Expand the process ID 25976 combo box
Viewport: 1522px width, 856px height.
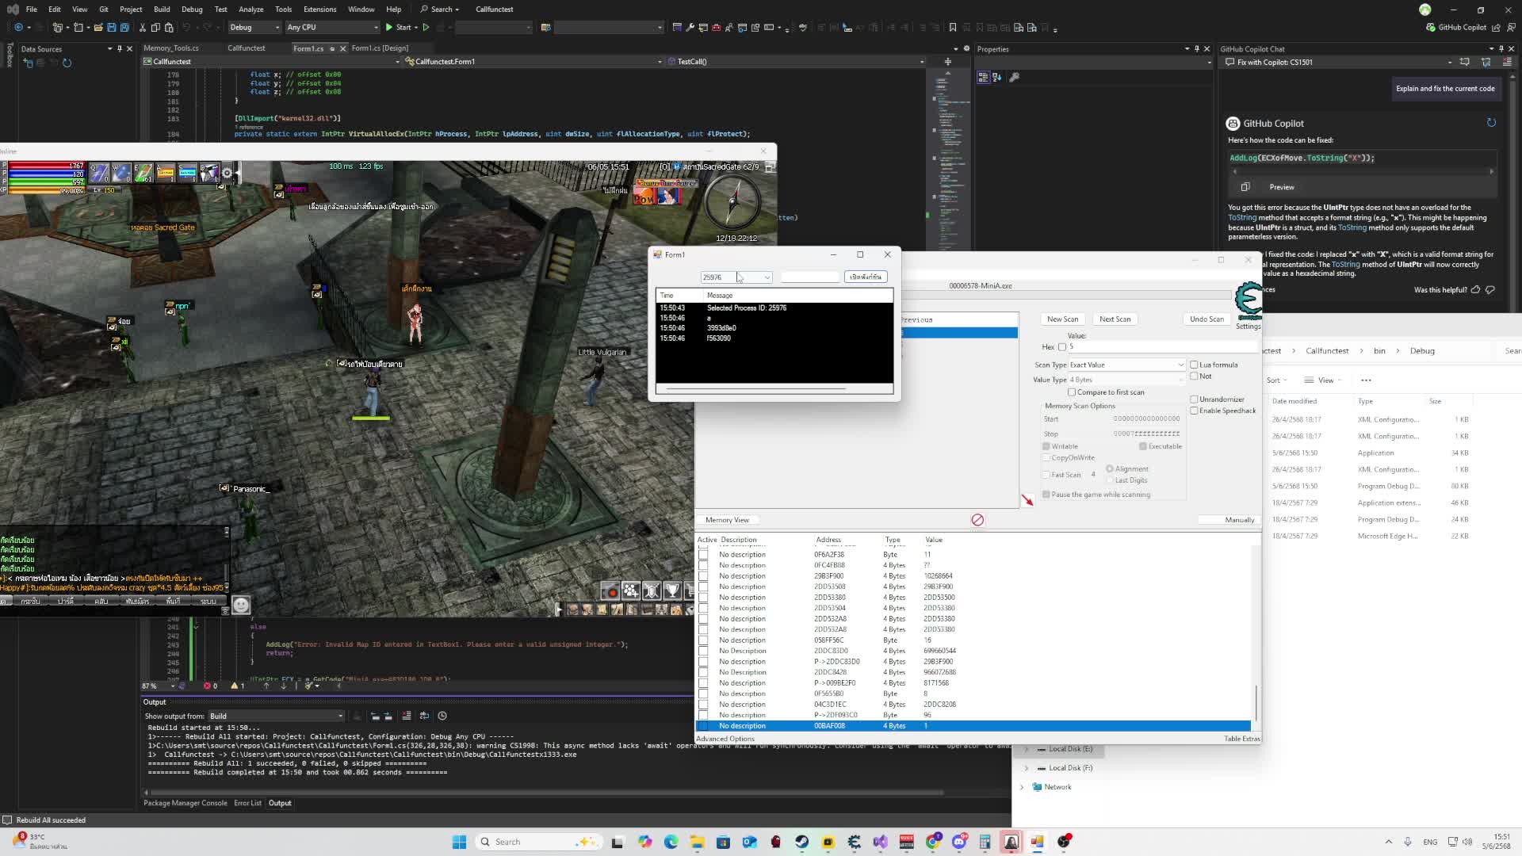pyautogui.click(x=767, y=277)
